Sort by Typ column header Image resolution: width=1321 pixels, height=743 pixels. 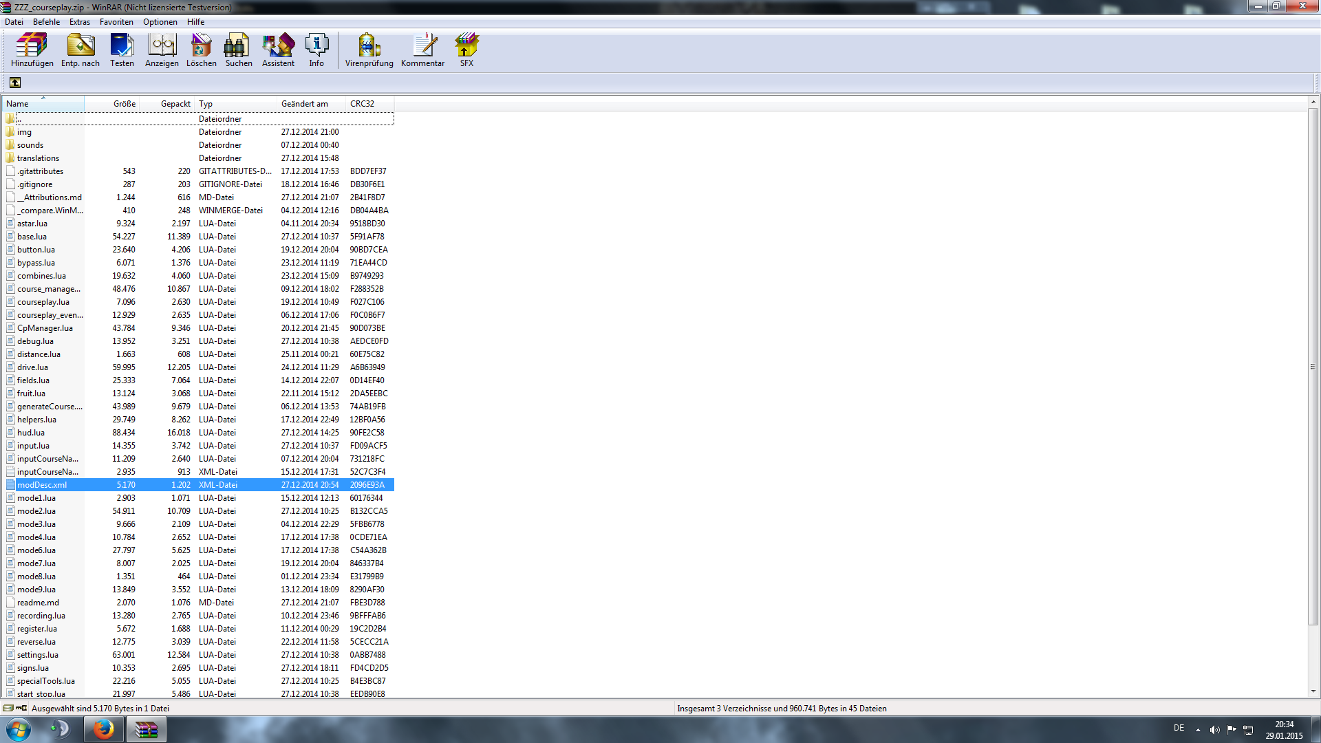pyautogui.click(x=236, y=104)
